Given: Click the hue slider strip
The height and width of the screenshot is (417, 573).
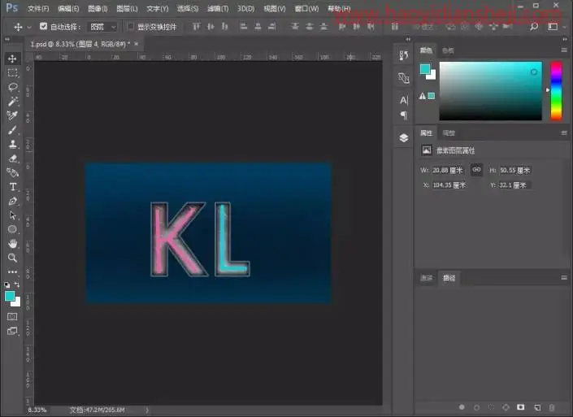Looking at the screenshot, I should 556,91.
